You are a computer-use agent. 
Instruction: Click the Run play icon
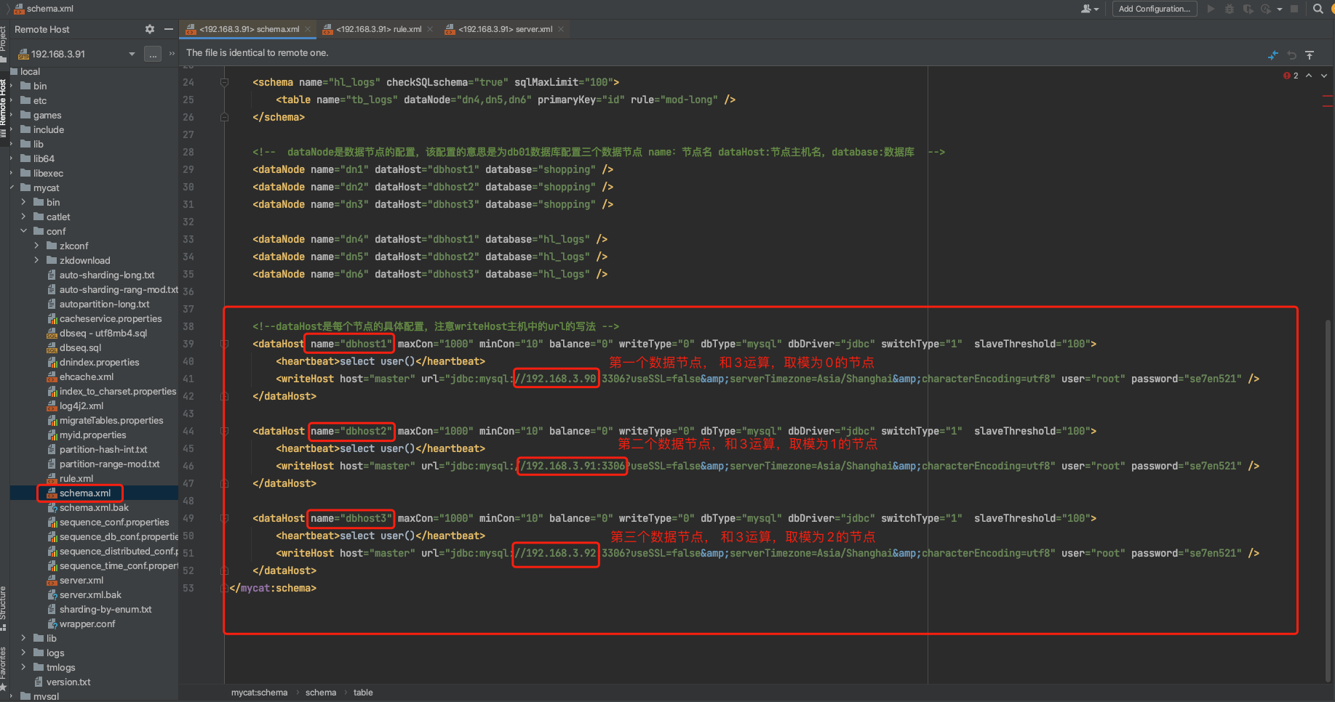coord(1211,9)
